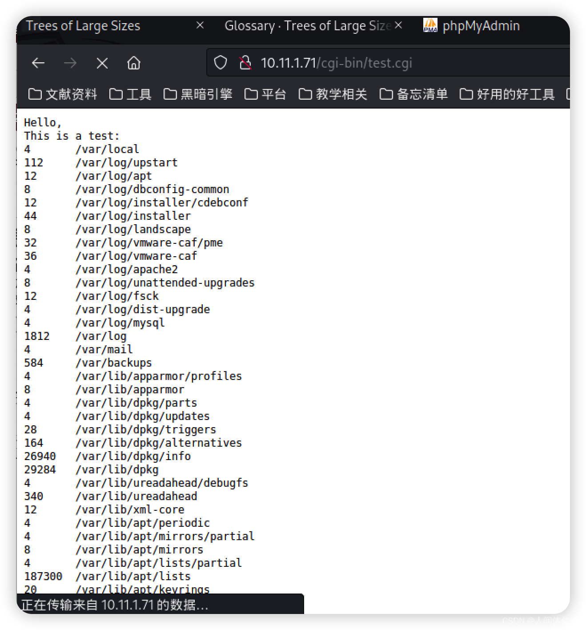Switch to Trees of Large Sizes tab
This screenshot has width=586, height=630.
[x=83, y=26]
